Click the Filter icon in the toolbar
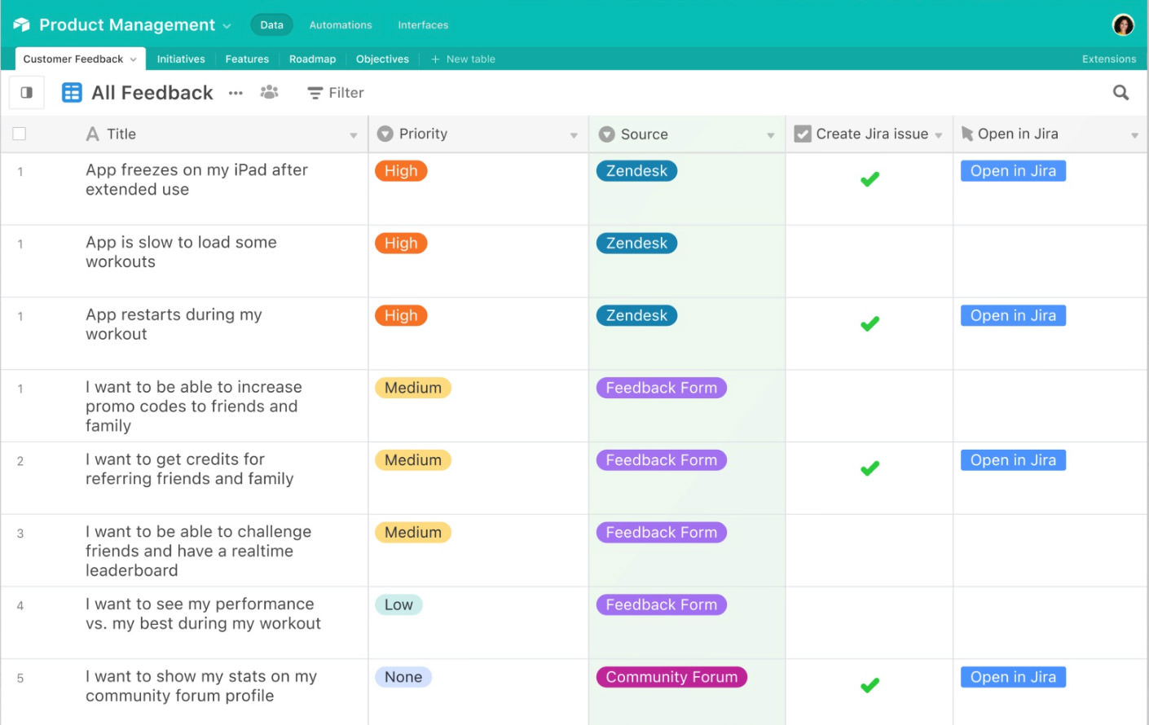 [315, 92]
